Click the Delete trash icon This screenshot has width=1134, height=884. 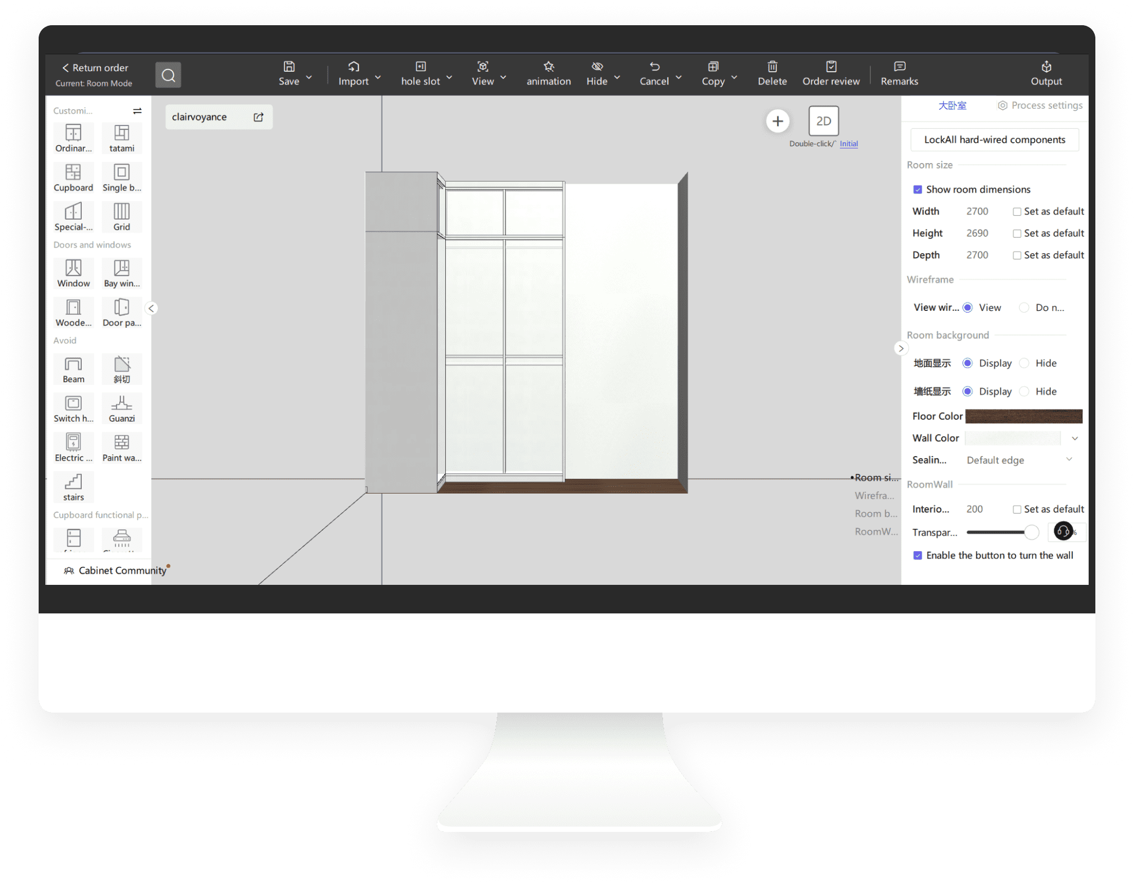pyautogui.click(x=772, y=73)
